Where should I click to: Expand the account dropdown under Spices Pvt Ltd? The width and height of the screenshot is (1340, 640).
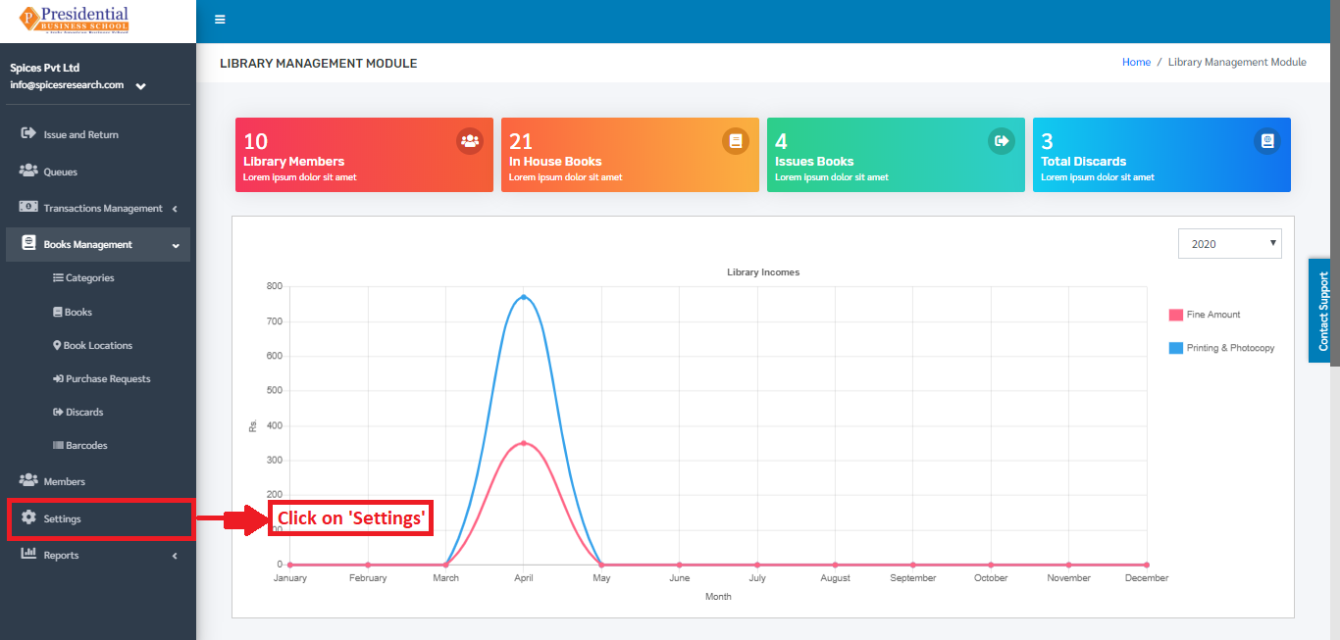(x=141, y=86)
